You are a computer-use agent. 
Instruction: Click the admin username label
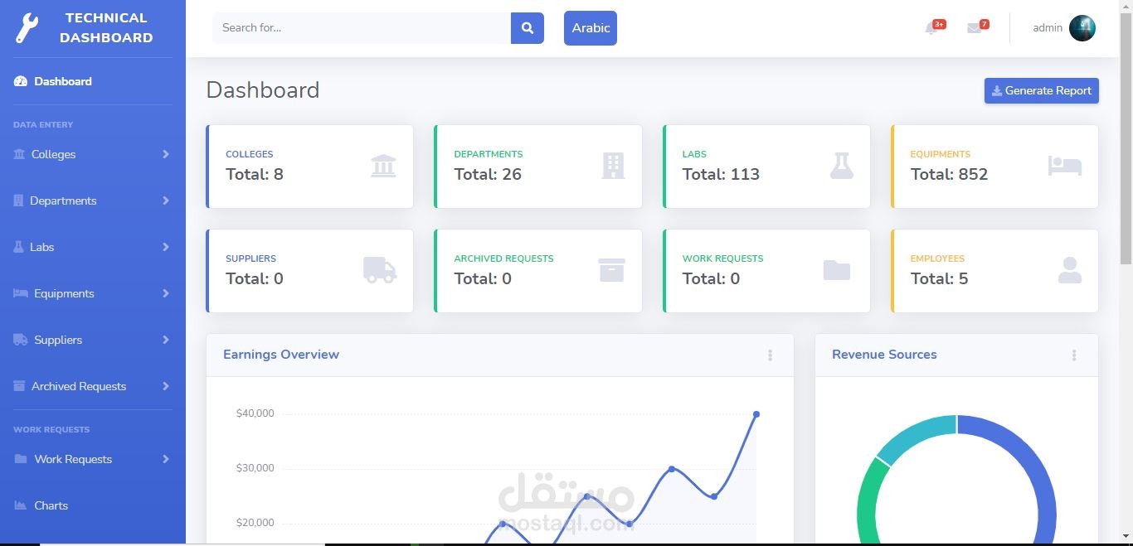pyautogui.click(x=1048, y=28)
